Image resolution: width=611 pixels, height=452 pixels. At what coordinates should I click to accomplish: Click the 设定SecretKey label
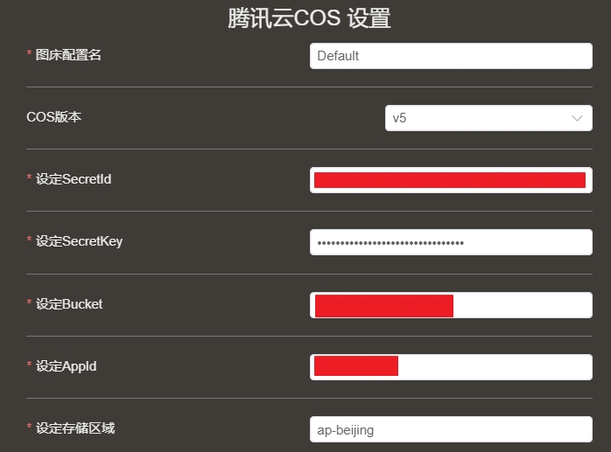point(79,241)
